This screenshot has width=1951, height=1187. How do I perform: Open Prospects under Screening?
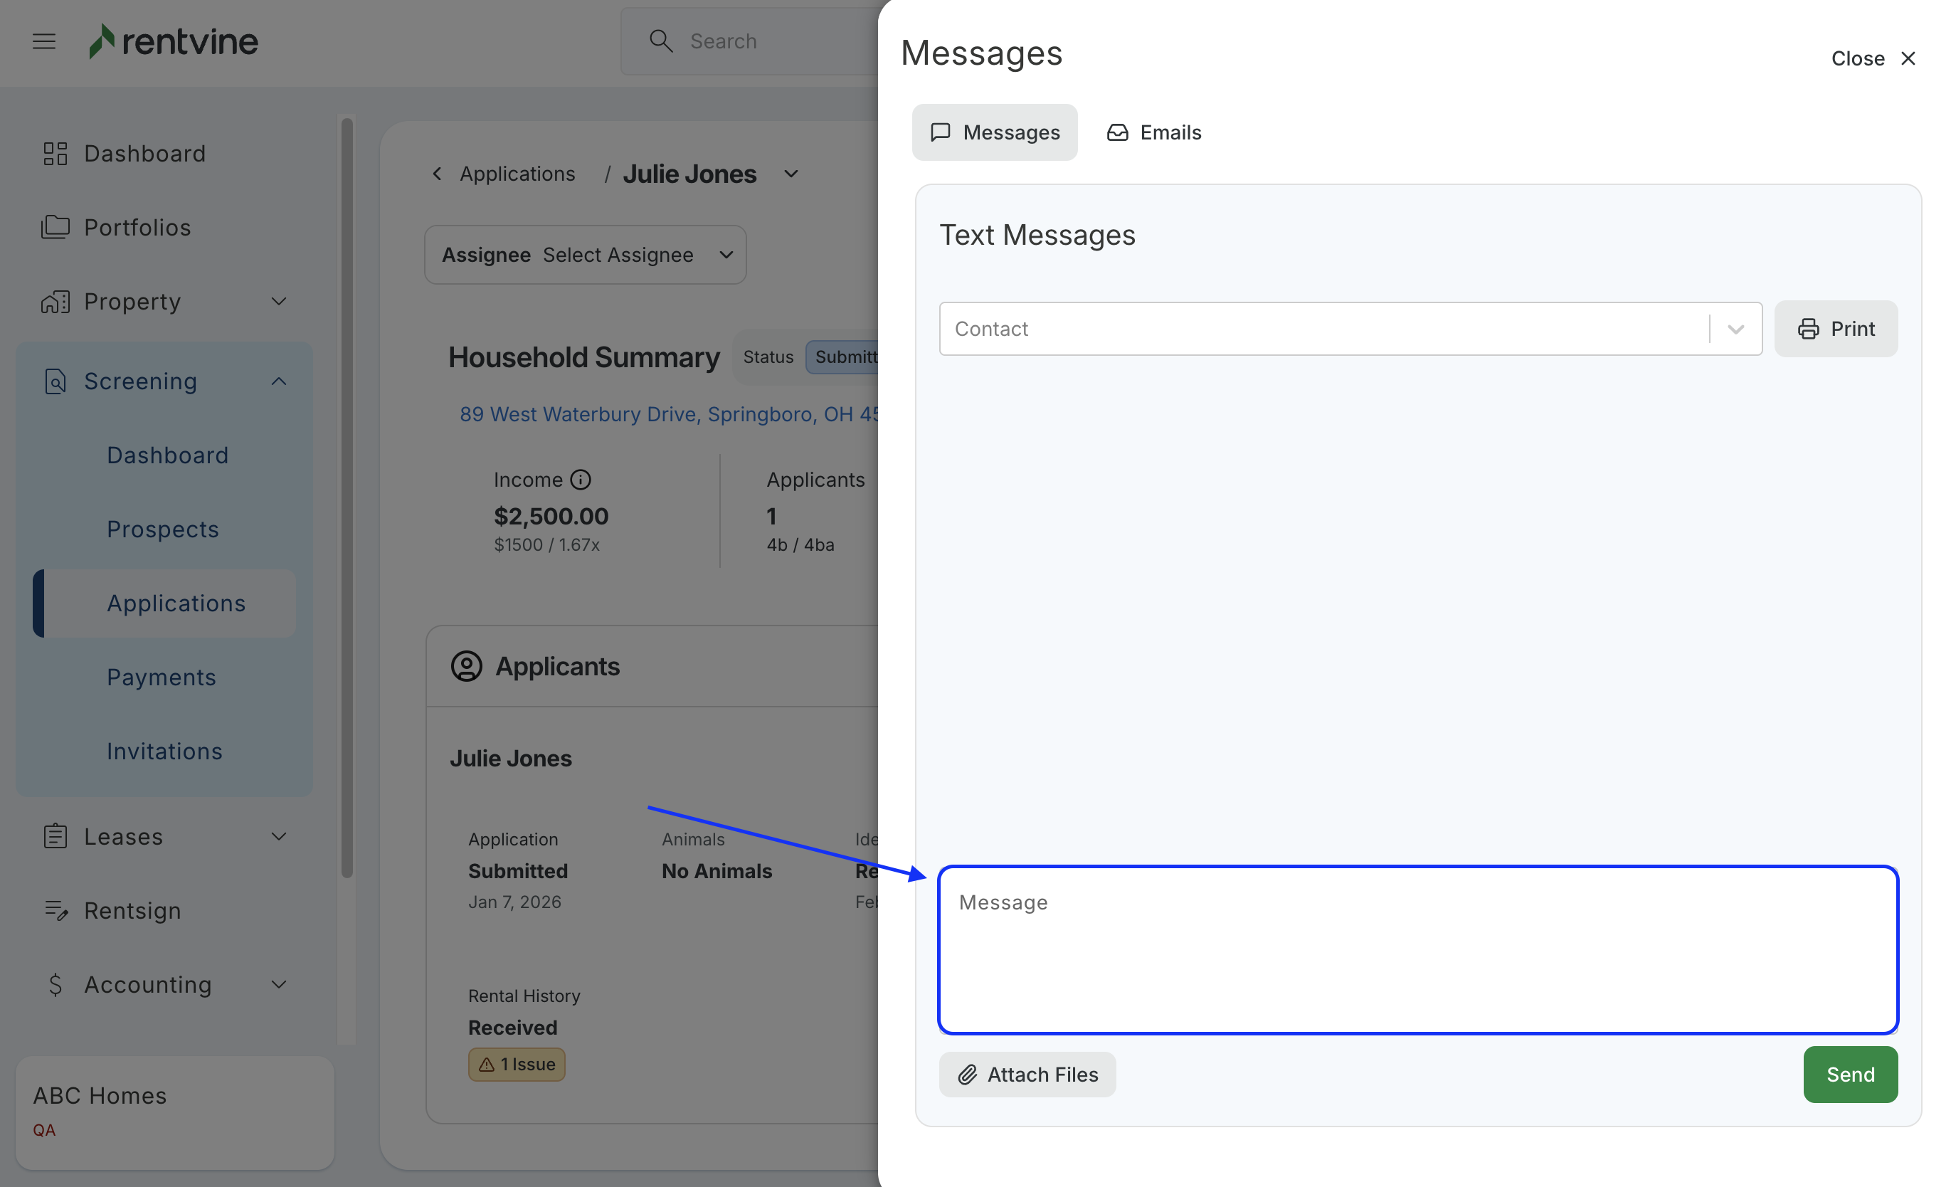coord(162,529)
